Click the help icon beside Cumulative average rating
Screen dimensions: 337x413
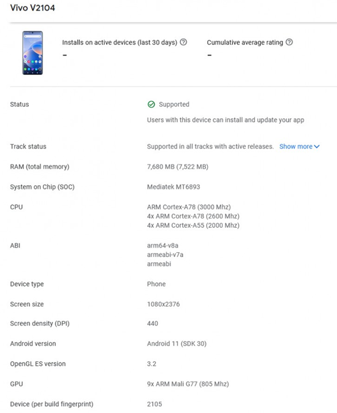289,42
